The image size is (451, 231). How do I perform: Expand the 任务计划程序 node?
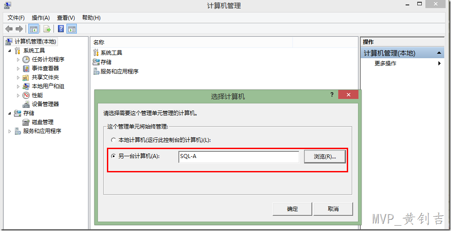18,60
